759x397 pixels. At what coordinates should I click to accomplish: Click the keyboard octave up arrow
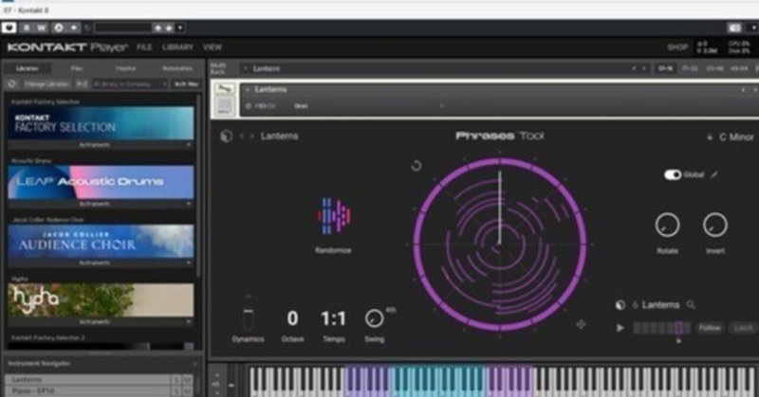(x=216, y=375)
